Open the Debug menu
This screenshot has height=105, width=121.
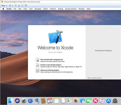tap(60, 9)
